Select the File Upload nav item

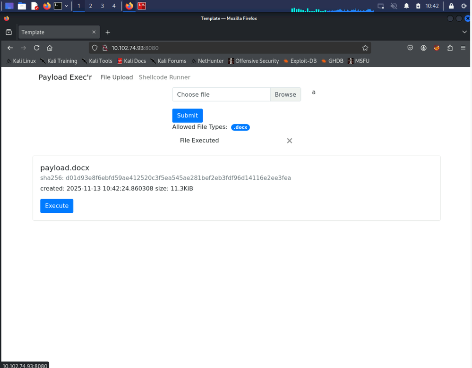pyautogui.click(x=117, y=77)
